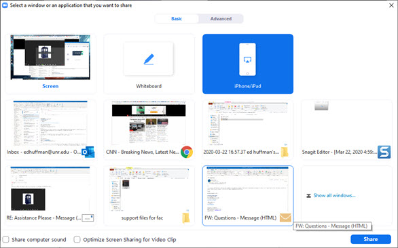Click the icon beside Show all windows
The width and height of the screenshot is (398, 248).
[x=308, y=196]
